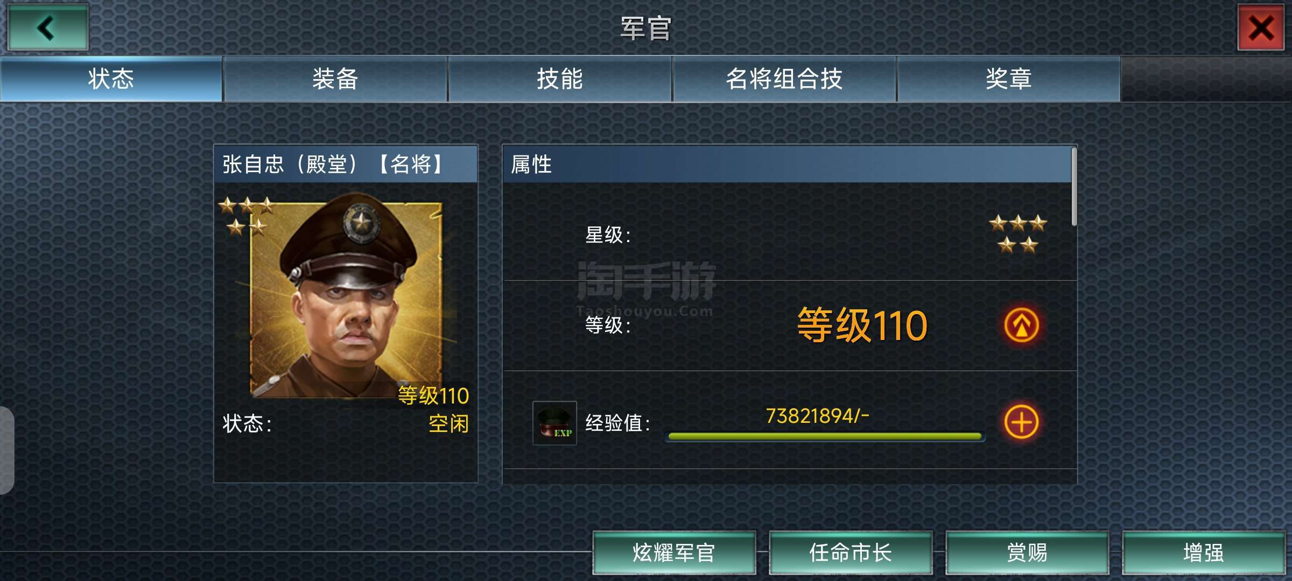The height and width of the screenshot is (581, 1292).
Task: Tap the 增强 button
Action: pos(1204,552)
